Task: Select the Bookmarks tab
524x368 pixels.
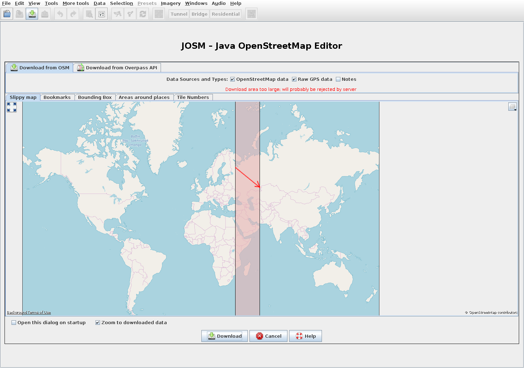Action: [x=57, y=97]
